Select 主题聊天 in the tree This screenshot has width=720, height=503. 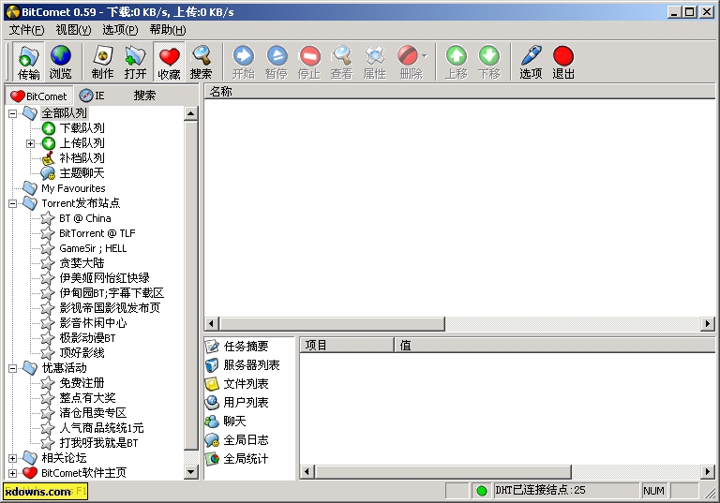point(82,173)
